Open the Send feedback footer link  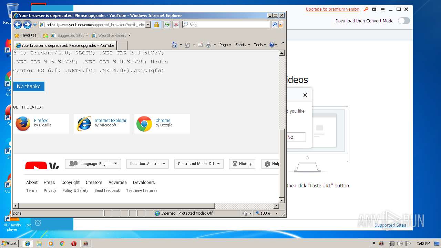(107, 190)
